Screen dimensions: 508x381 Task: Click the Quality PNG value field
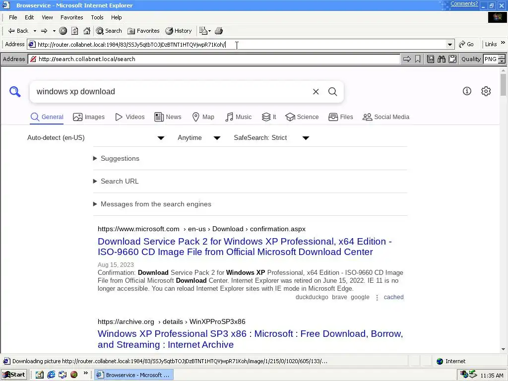click(x=491, y=59)
